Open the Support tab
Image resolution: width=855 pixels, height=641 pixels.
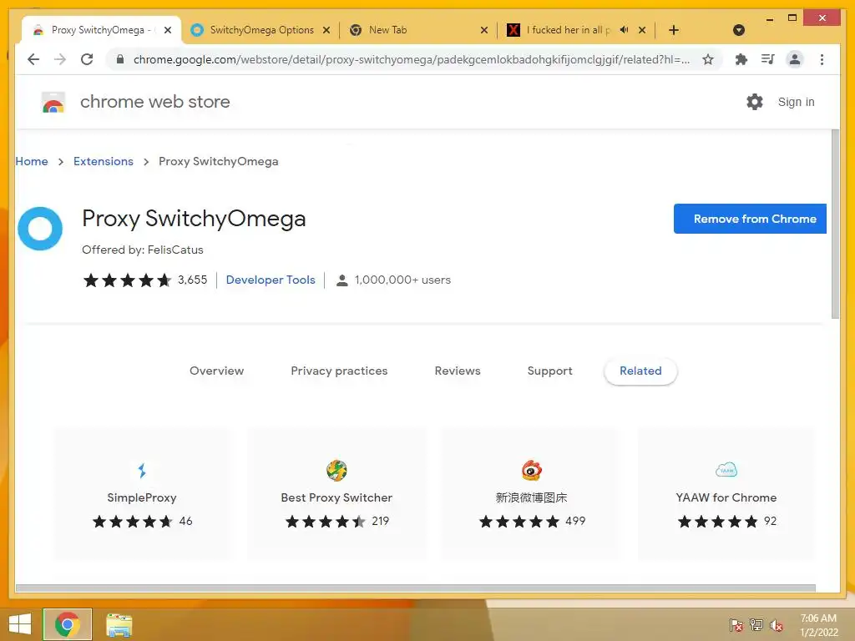pos(549,371)
